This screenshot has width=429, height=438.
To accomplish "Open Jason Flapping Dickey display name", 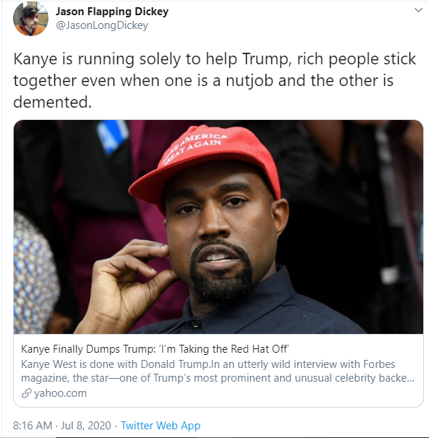I will click(x=112, y=12).
